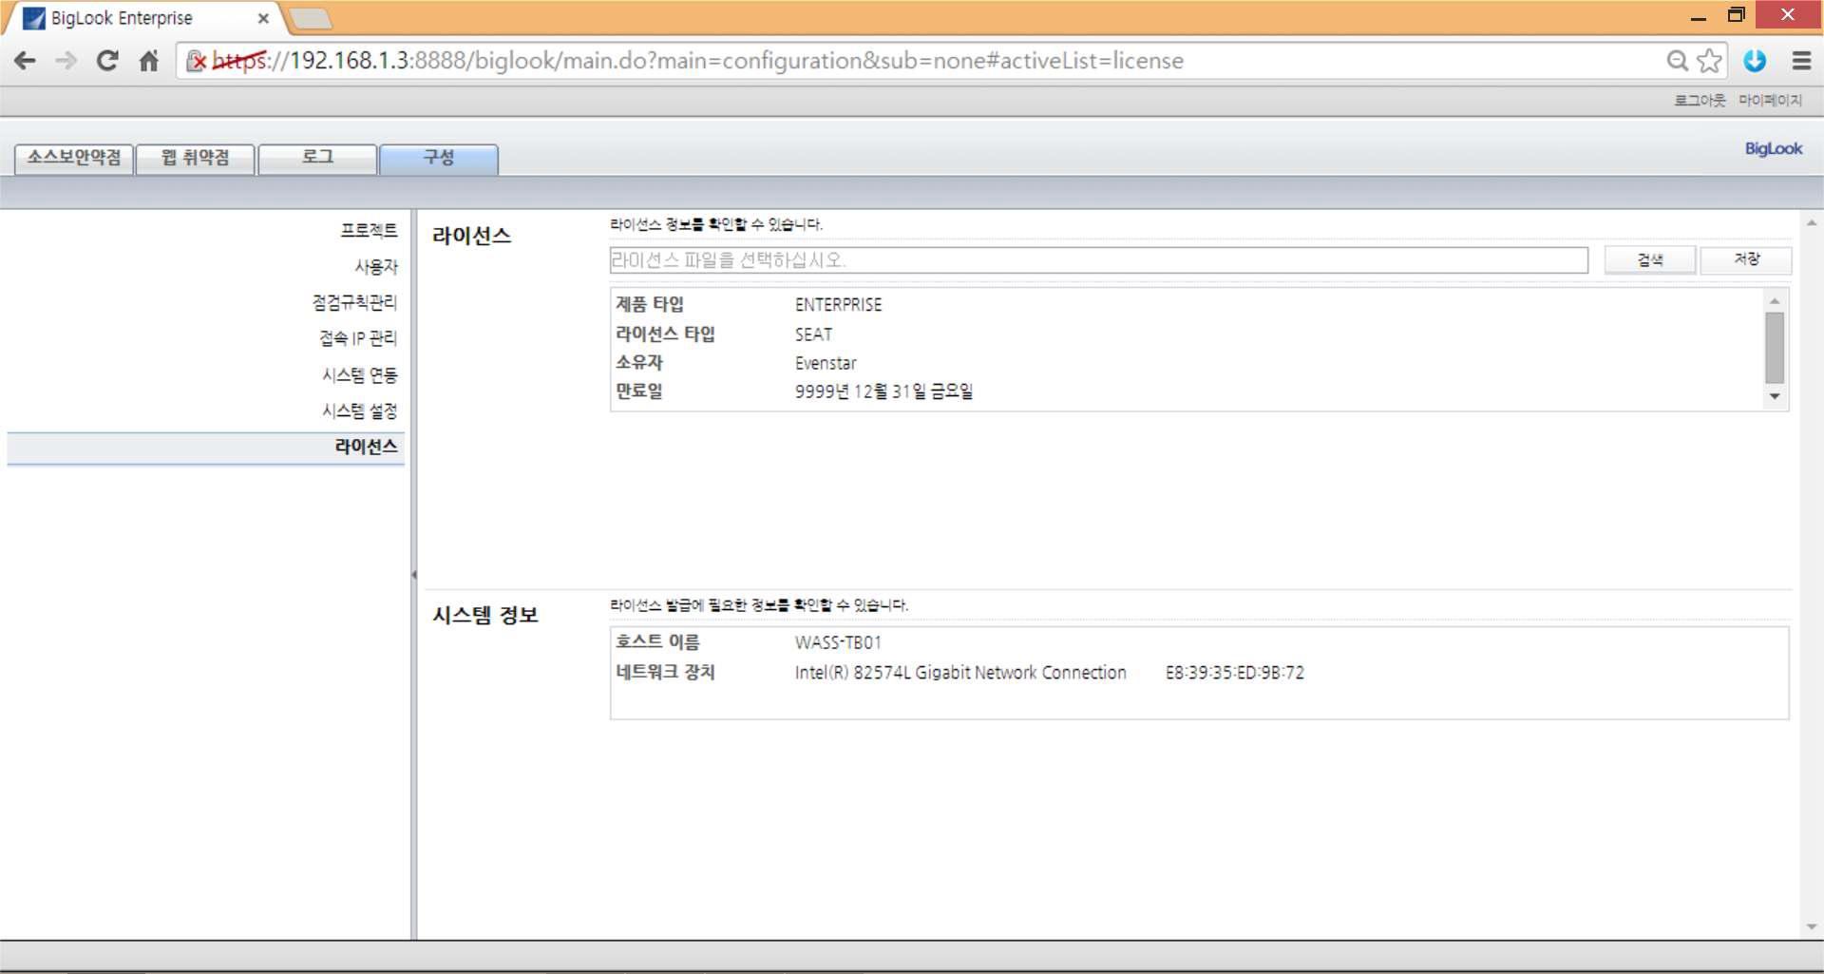Open 프로젝트 in the sidebar
The image size is (1824, 974).
point(369,230)
